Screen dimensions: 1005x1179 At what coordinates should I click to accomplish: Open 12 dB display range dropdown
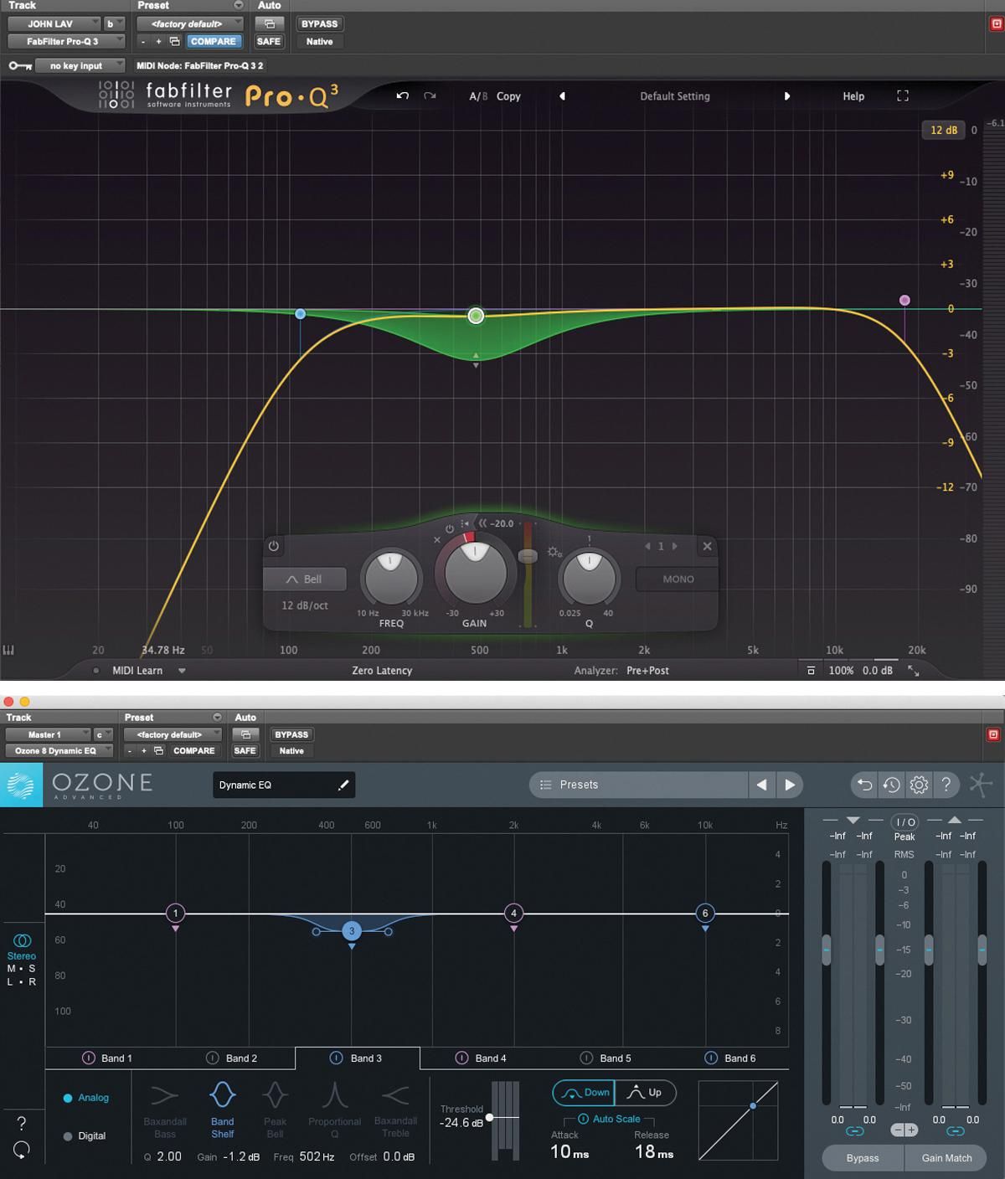[944, 130]
